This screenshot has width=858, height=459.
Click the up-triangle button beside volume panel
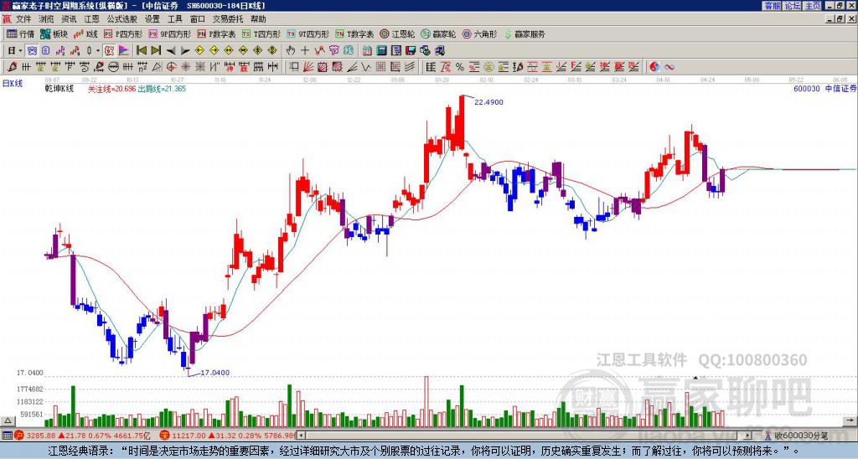7,420
